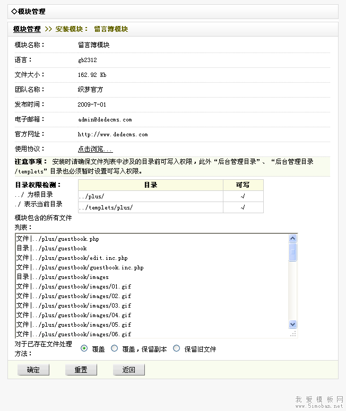Viewport: 346px width, 411px height.
Task: Click the file list scrollbar up arrow
Action: click(292, 239)
